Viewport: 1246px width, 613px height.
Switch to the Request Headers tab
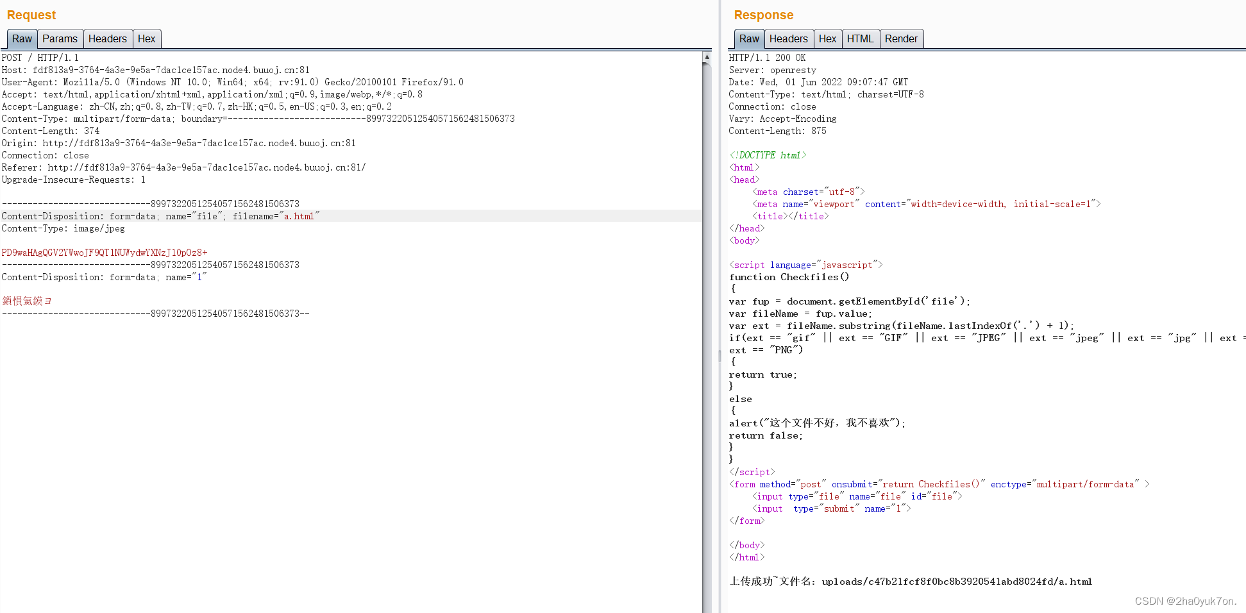coord(108,39)
